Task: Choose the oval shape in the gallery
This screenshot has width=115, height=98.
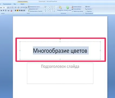Action: [52, 7]
